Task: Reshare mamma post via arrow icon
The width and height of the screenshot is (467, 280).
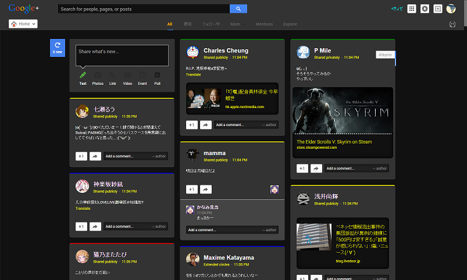Action: pos(205,189)
